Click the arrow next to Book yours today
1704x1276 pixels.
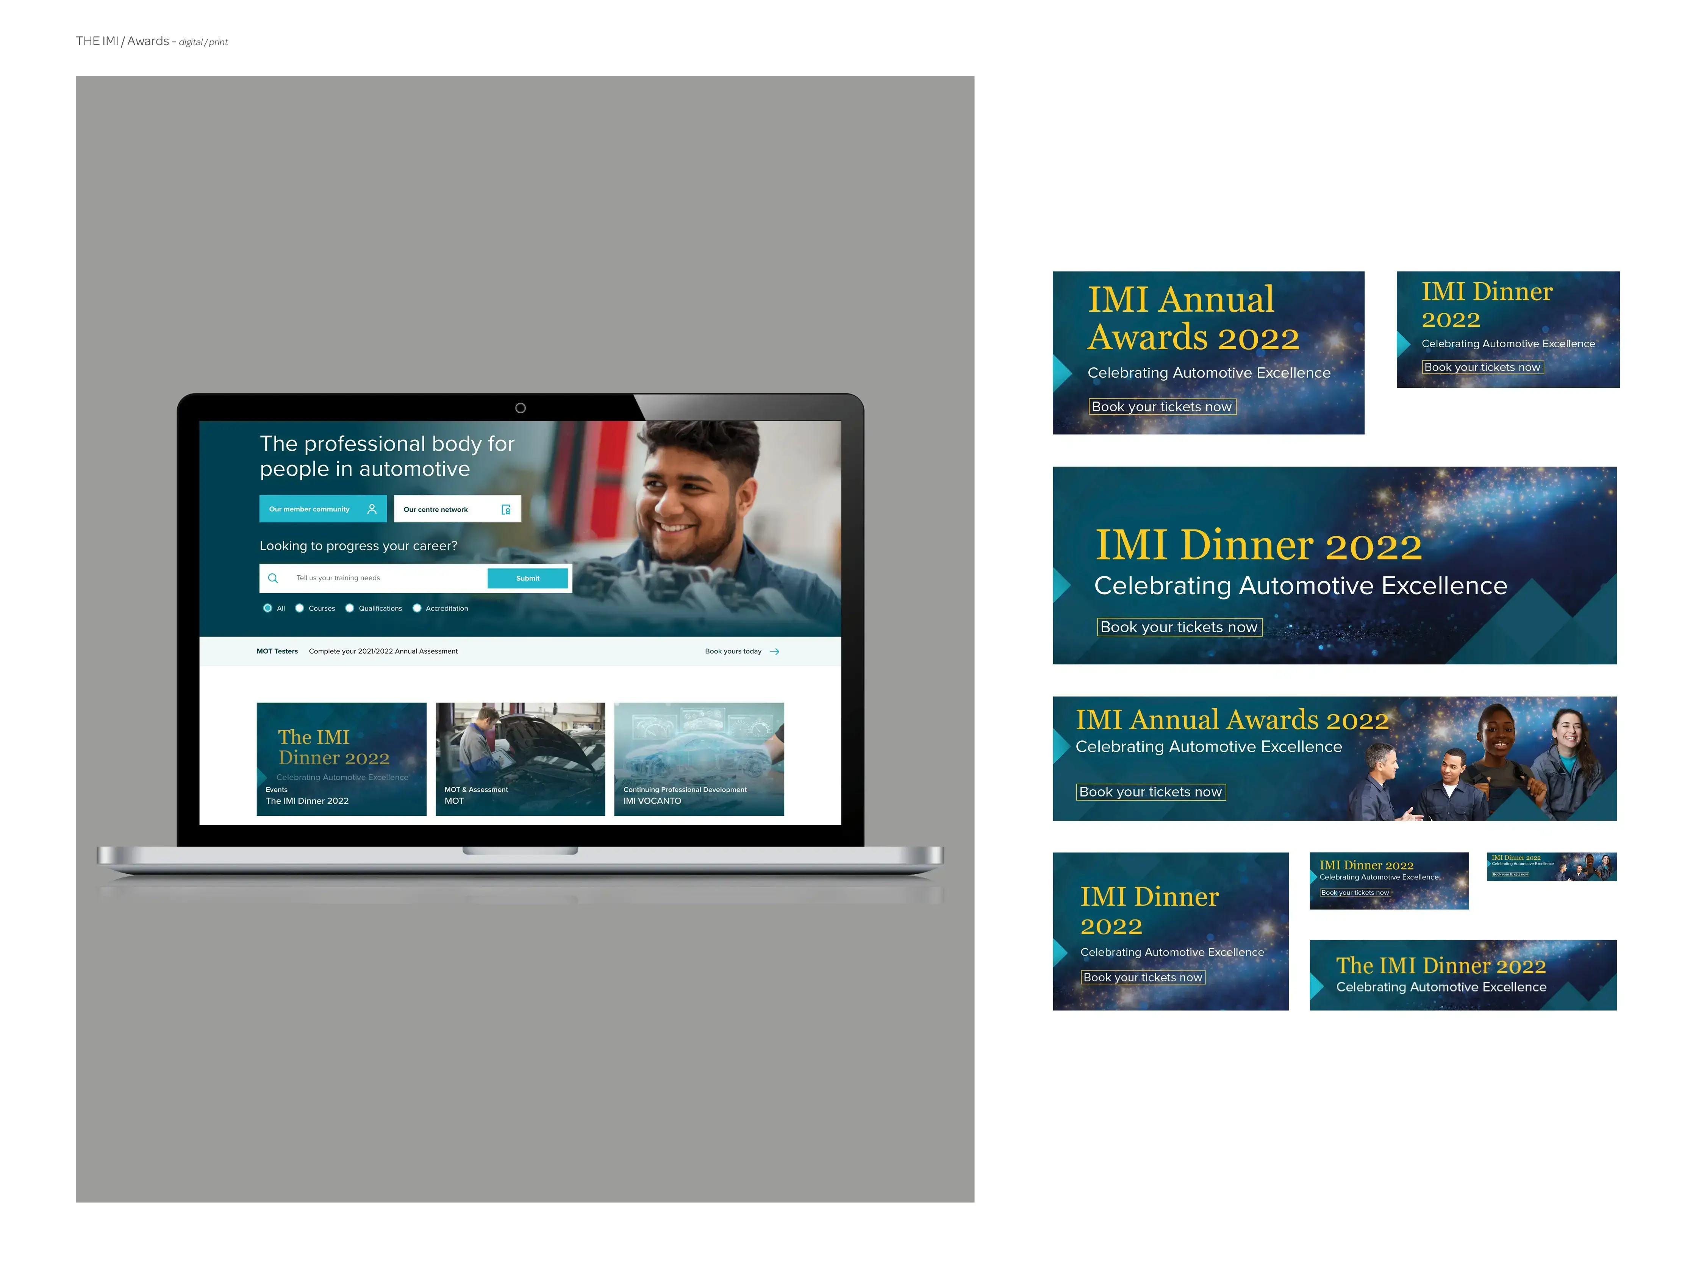point(774,651)
